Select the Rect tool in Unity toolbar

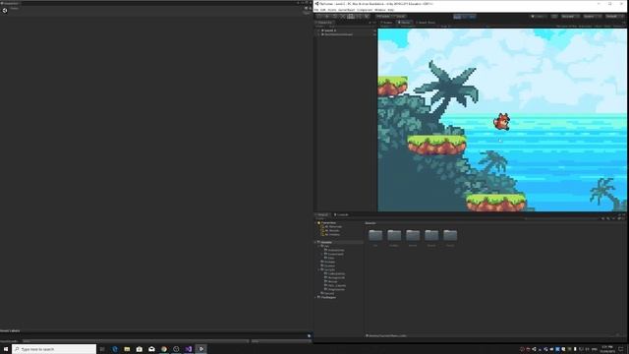351,17
